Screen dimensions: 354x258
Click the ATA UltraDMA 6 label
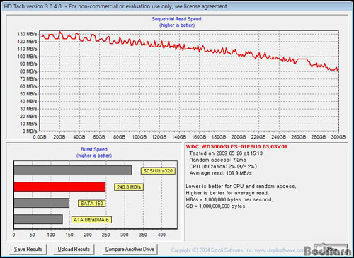(x=91, y=220)
